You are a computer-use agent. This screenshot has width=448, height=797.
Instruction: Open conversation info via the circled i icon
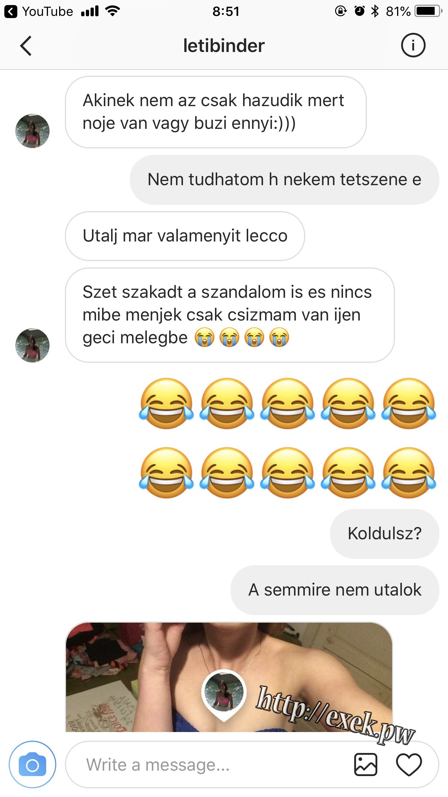click(x=413, y=45)
